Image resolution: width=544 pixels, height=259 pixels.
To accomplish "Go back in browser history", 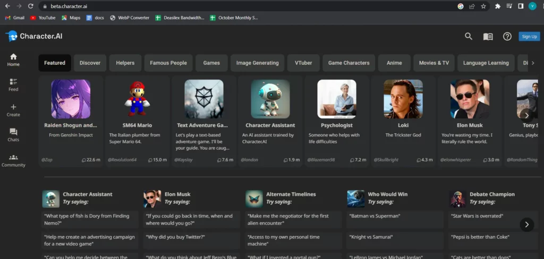I will pos(7,6).
